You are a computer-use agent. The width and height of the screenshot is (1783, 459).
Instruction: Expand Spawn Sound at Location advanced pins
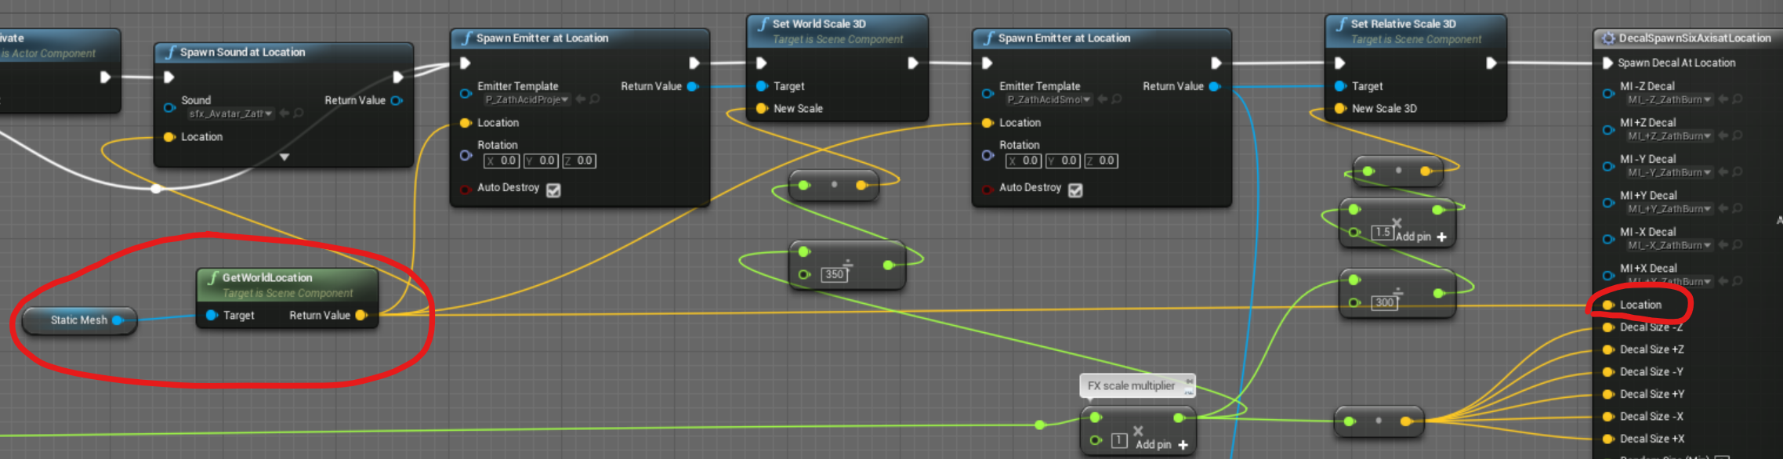point(284,157)
